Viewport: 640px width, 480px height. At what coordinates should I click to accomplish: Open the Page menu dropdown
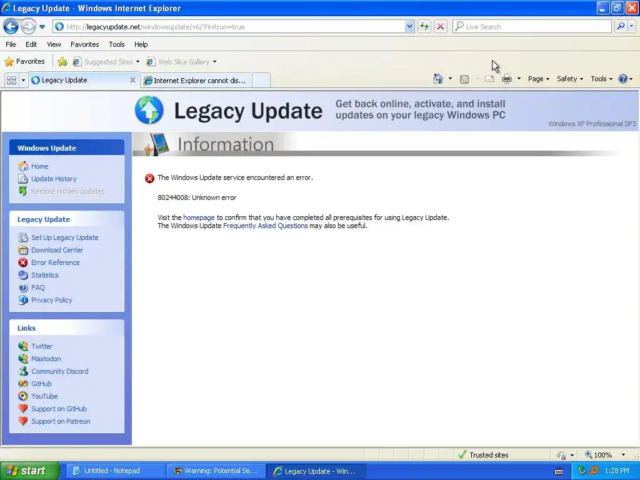(538, 79)
